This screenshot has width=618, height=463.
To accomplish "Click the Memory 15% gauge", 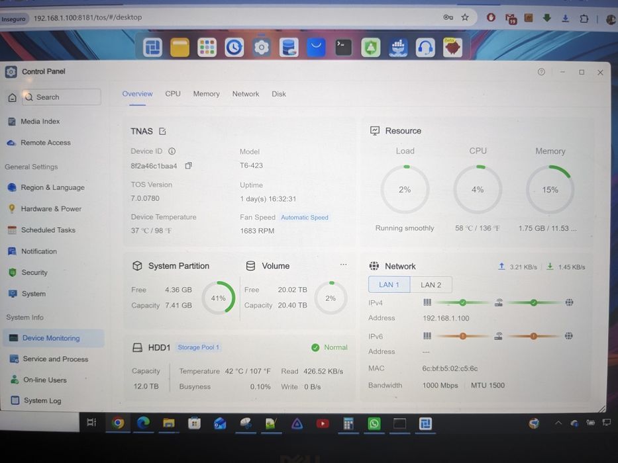I will (550, 189).
